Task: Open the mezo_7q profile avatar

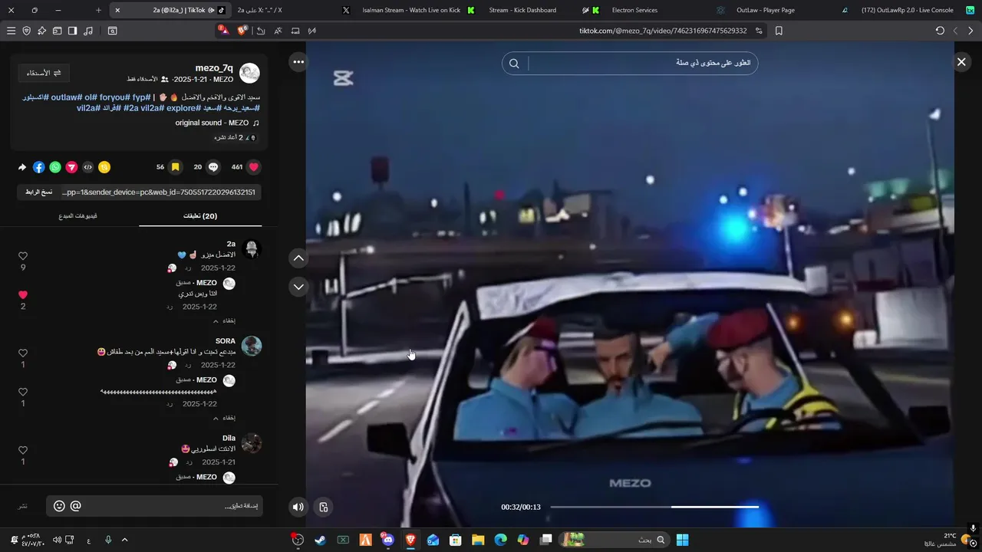Action: tap(249, 73)
